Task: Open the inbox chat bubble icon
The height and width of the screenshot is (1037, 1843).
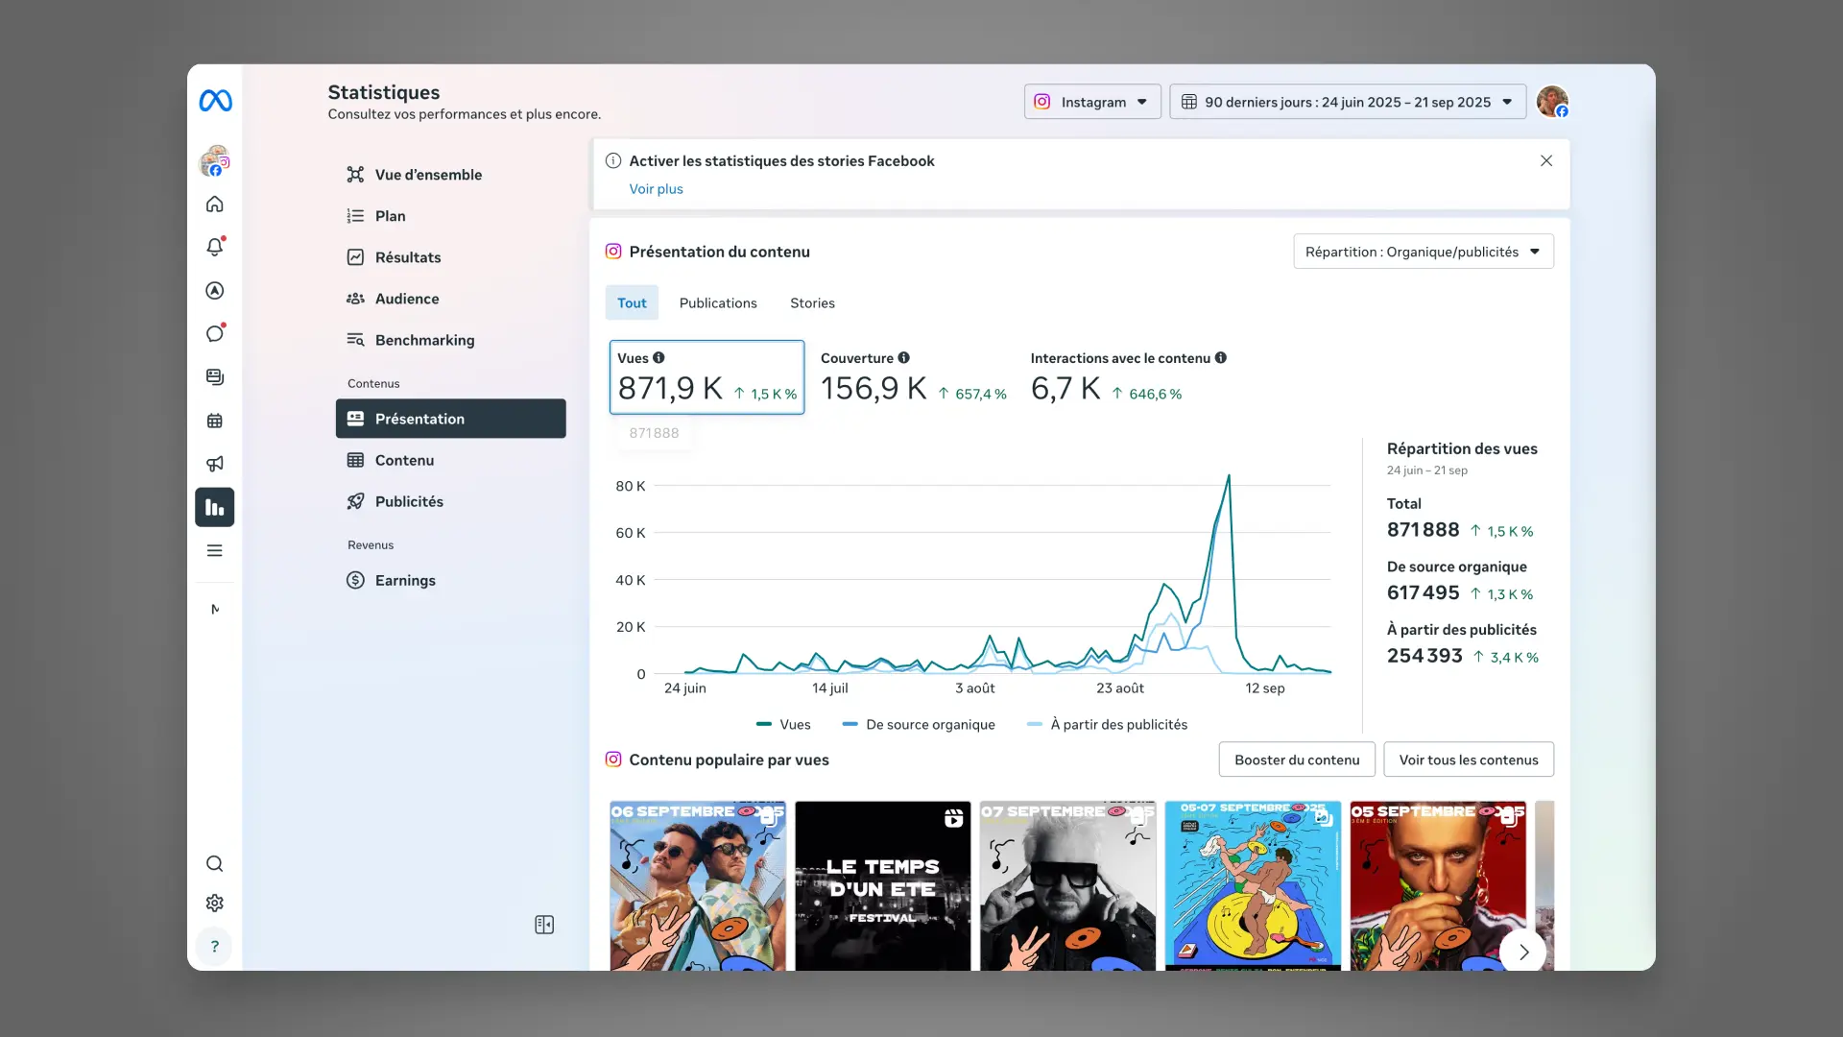Action: 215,333
